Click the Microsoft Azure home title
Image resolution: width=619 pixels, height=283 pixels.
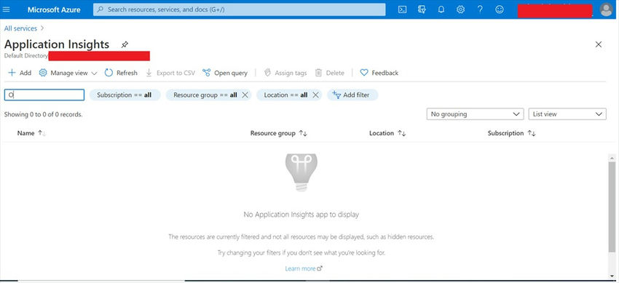(x=54, y=9)
